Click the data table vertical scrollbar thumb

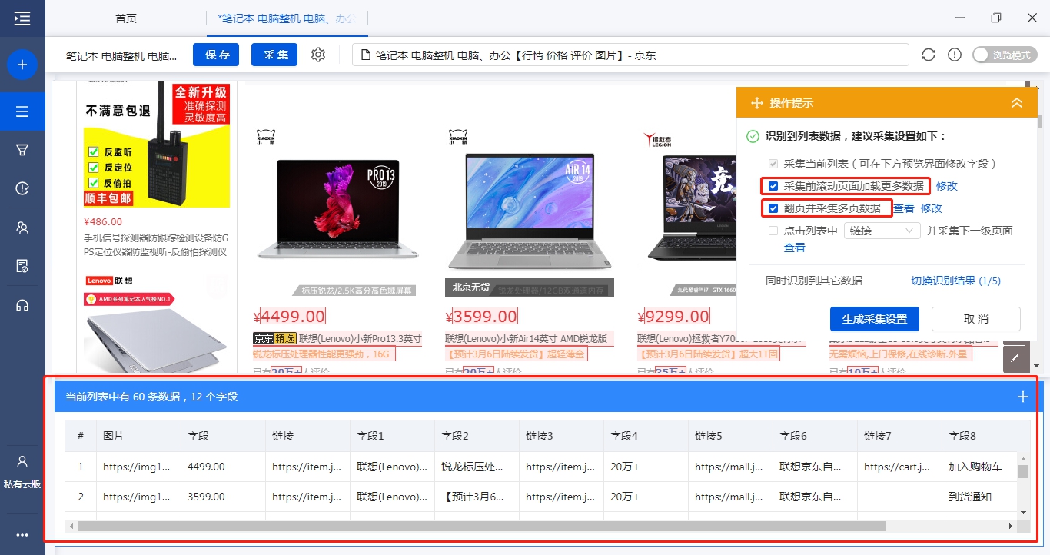pyautogui.click(x=1023, y=471)
